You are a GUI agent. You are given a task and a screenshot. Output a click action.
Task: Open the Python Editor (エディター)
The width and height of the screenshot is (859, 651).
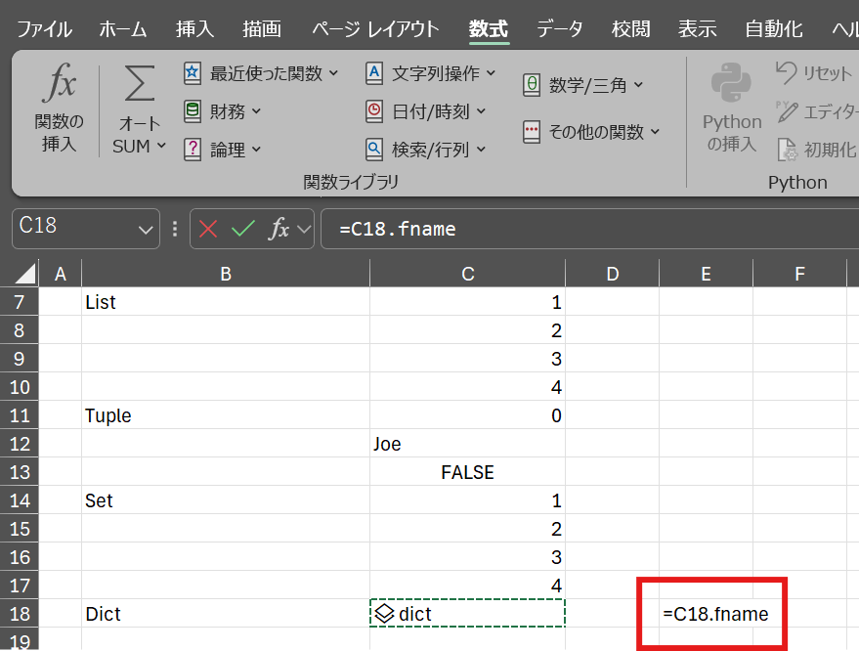point(816,111)
